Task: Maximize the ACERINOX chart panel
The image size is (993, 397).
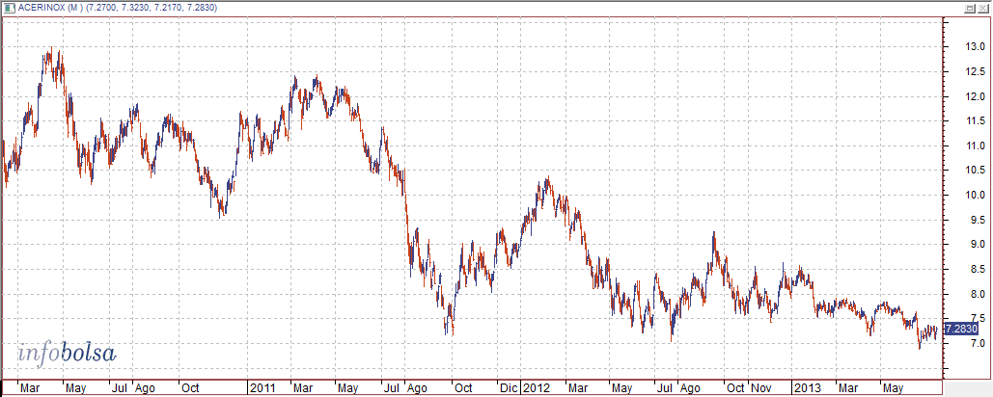Action: 970,9
